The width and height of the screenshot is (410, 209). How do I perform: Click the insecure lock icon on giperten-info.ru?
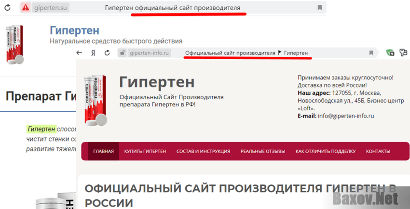pyautogui.click(x=122, y=53)
